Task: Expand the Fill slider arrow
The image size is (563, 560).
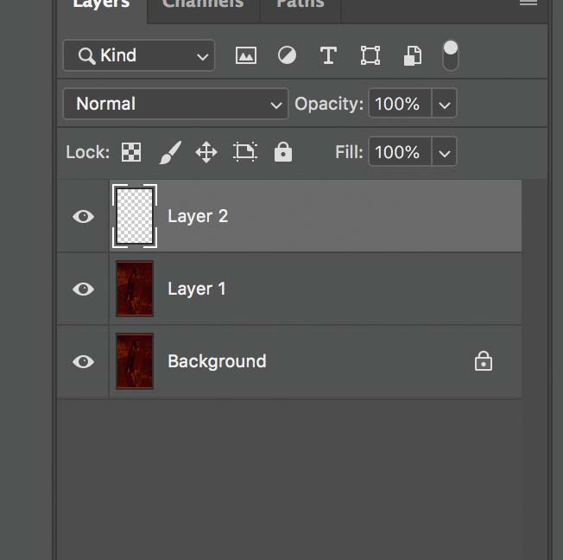Action: click(445, 152)
